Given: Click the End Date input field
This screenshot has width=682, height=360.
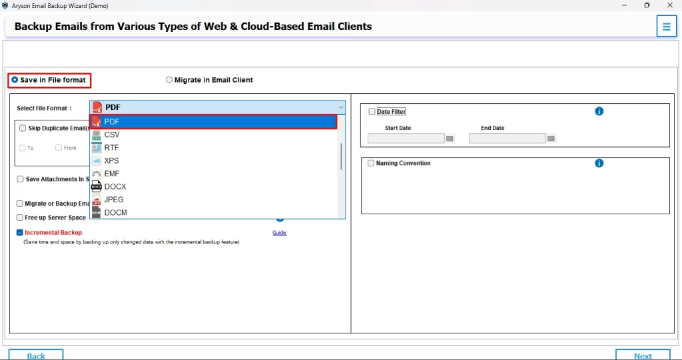Looking at the screenshot, I should click(x=507, y=138).
